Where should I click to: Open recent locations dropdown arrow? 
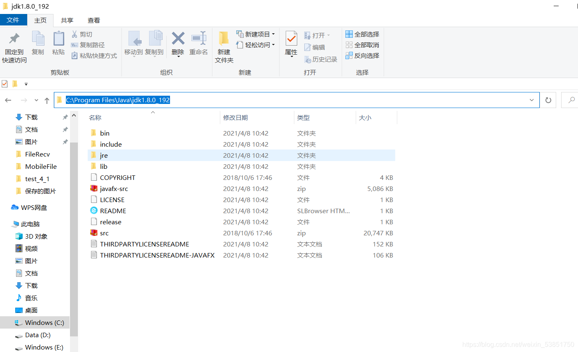pos(36,100)
